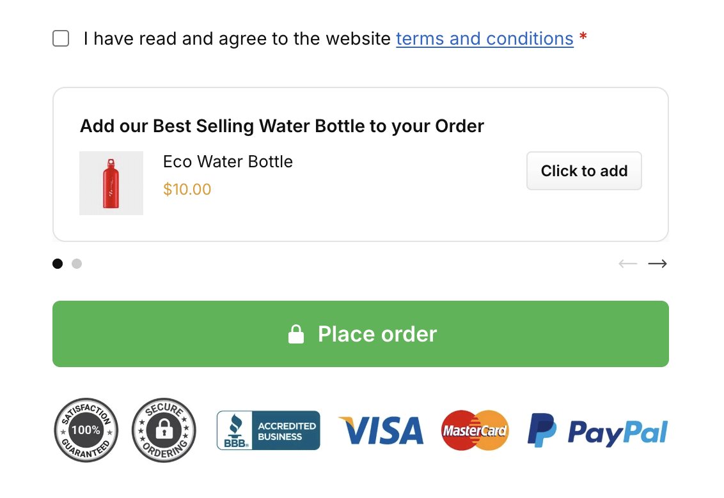The image size is (724, 498).
Task: Check the terms and conditions agreement box
Action: click(60, 38)
